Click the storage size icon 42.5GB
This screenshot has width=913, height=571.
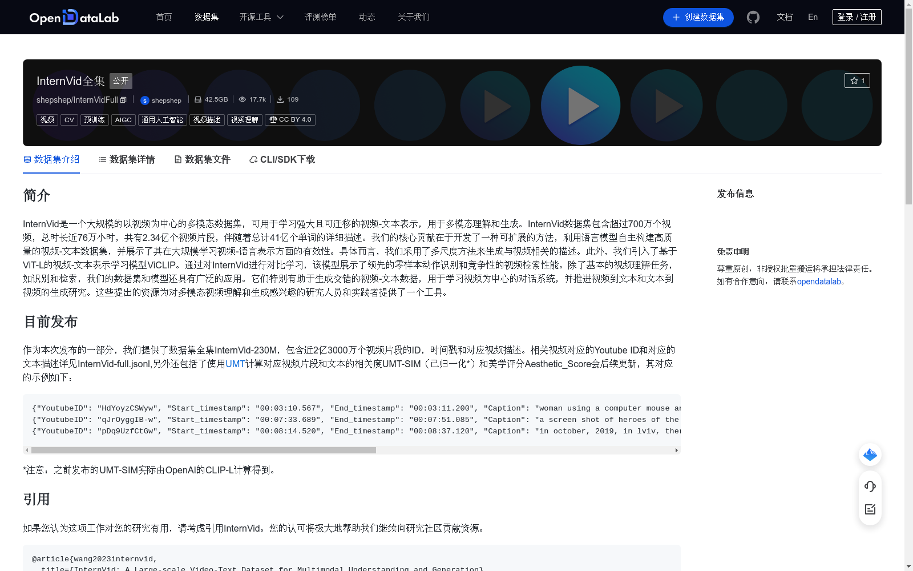[x=198, y=99]
